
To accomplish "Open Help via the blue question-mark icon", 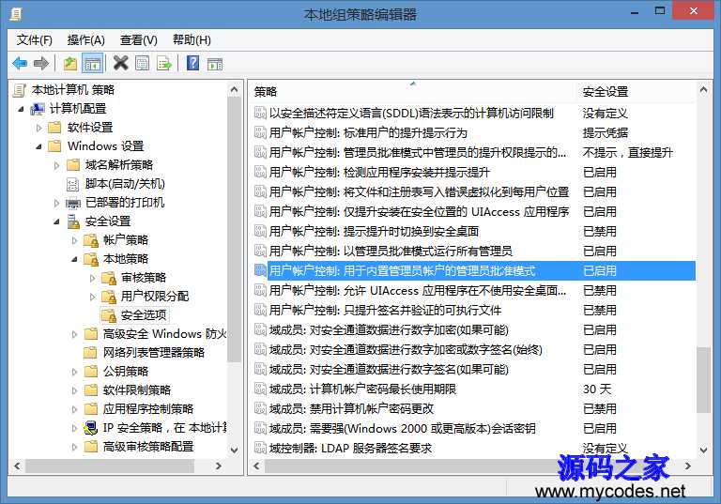I will 193,63.
